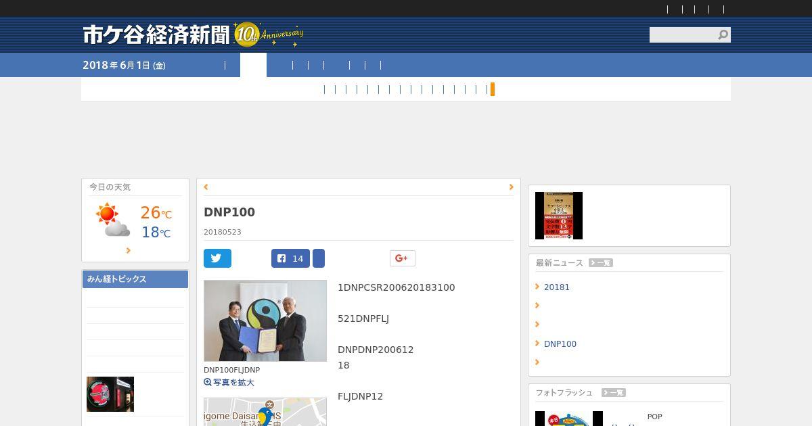The width and height of the screenshot is (812, 426).
Task: Click 一覧 button next to フォトフラッシュ
Action: 613,393
